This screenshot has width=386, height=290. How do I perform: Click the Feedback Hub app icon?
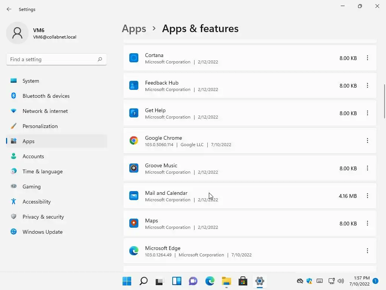(134, 86)
